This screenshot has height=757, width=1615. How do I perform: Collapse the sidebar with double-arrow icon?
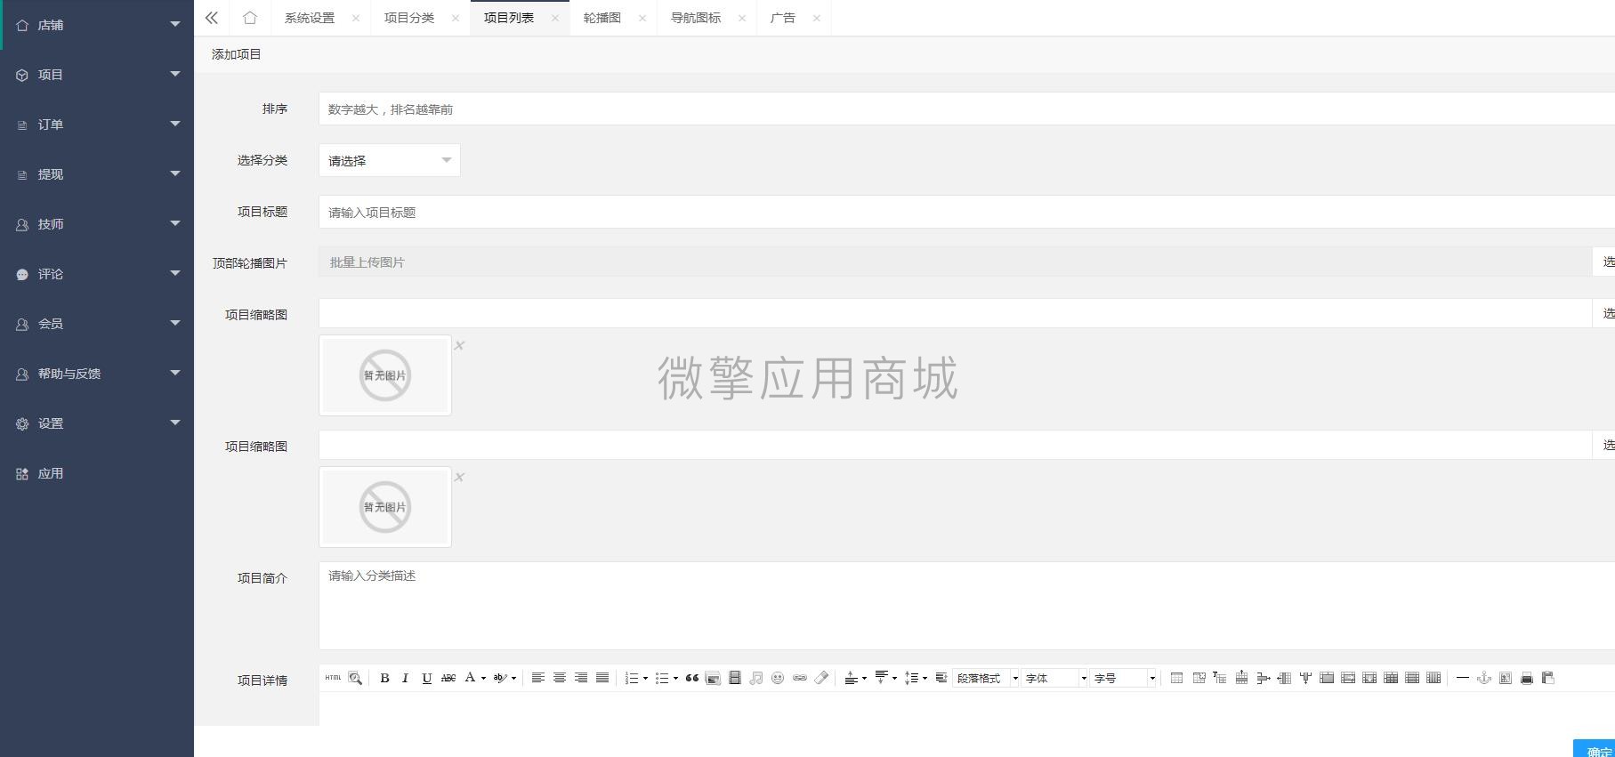click(212, 18)
